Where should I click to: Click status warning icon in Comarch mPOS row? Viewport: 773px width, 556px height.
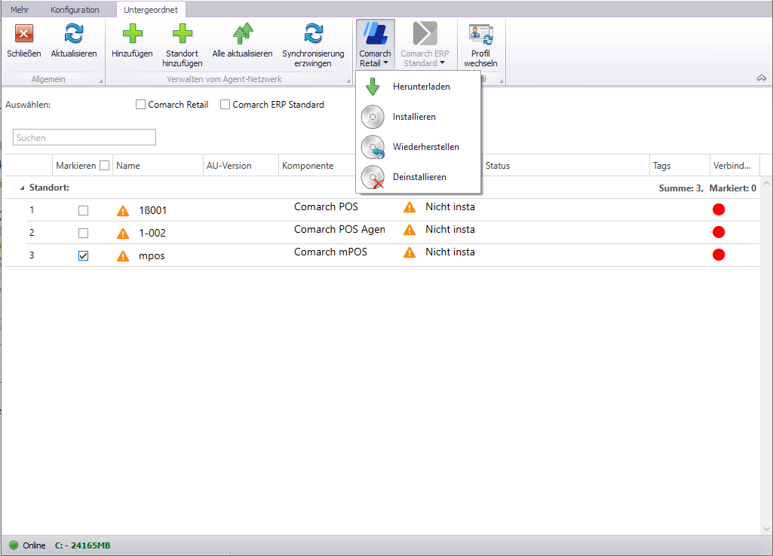[x=410, y=252]
